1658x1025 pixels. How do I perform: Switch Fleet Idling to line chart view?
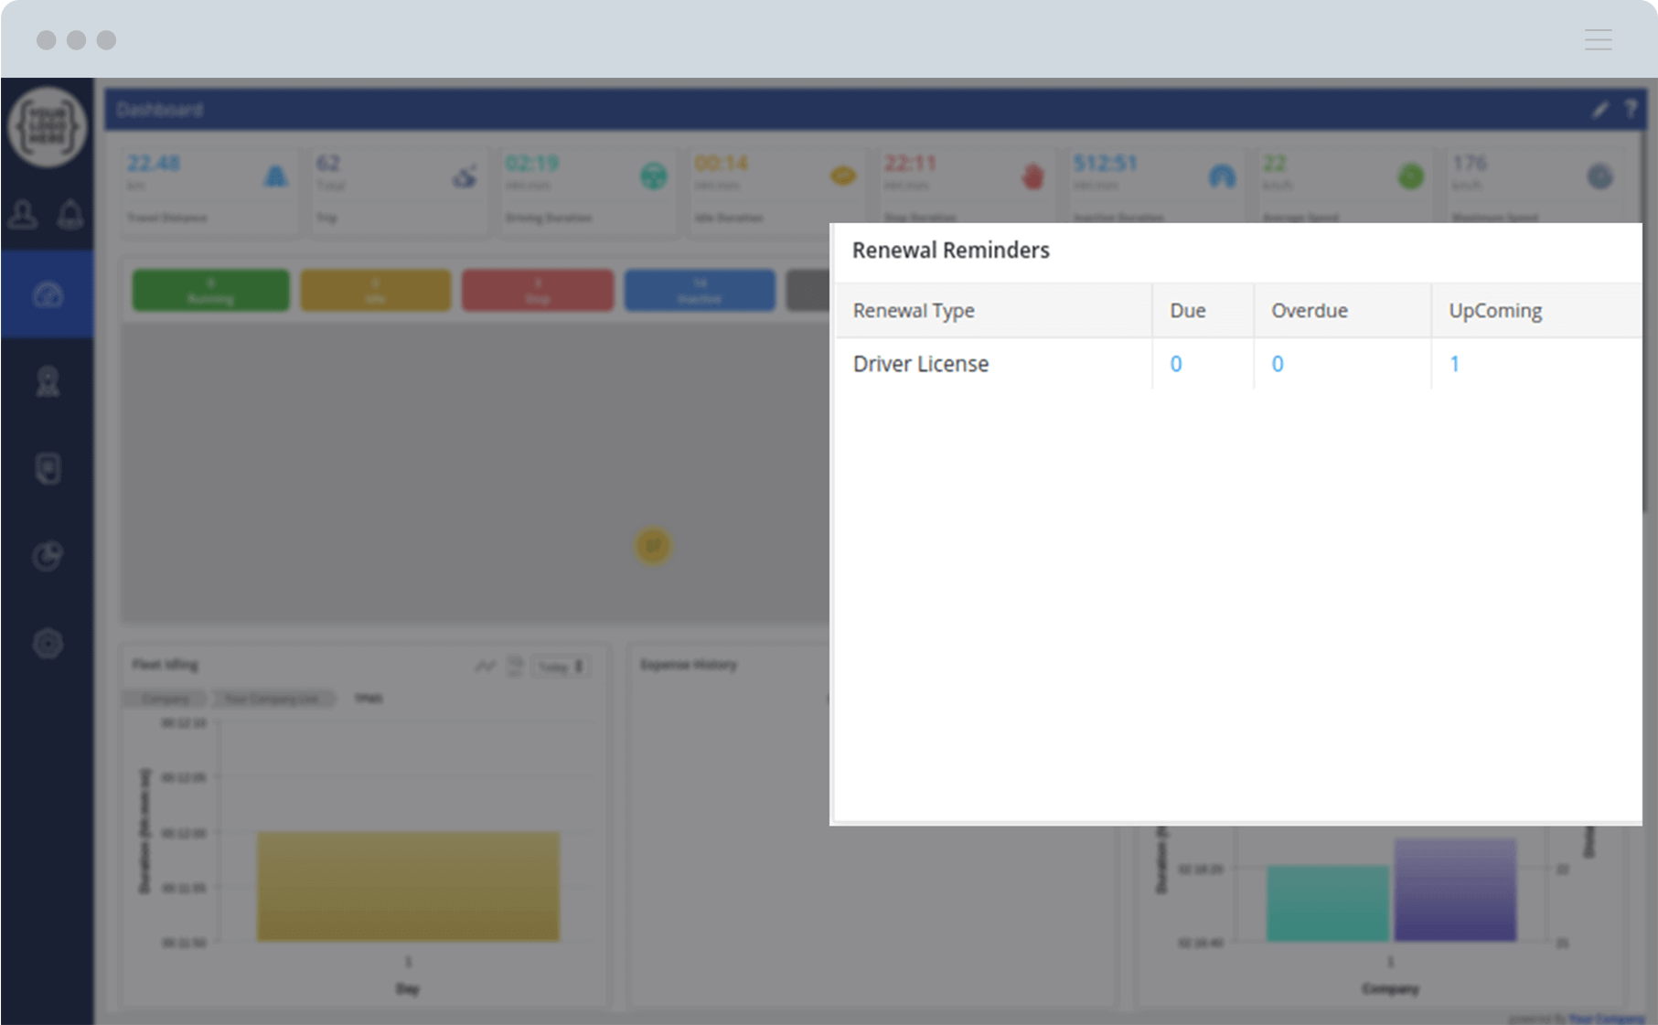(485, 667)
